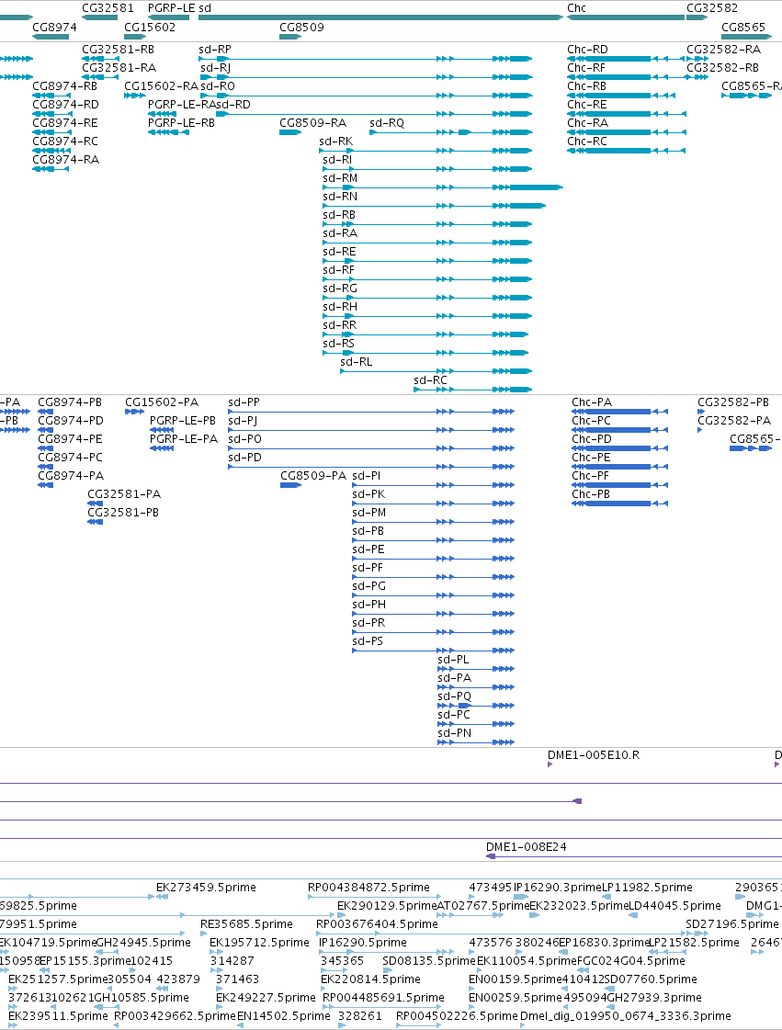Image resolution: width=782 pixels, height=1030 pixels.
Task: Click transcript sd-RH
Action: 427,317
